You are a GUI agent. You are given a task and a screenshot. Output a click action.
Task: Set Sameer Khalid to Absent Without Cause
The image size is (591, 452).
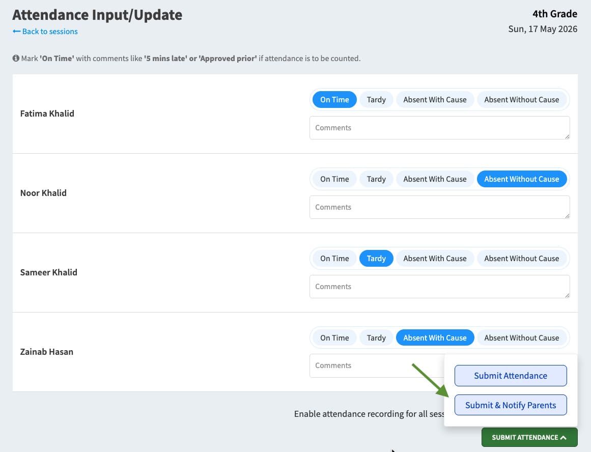pos(522,258)
